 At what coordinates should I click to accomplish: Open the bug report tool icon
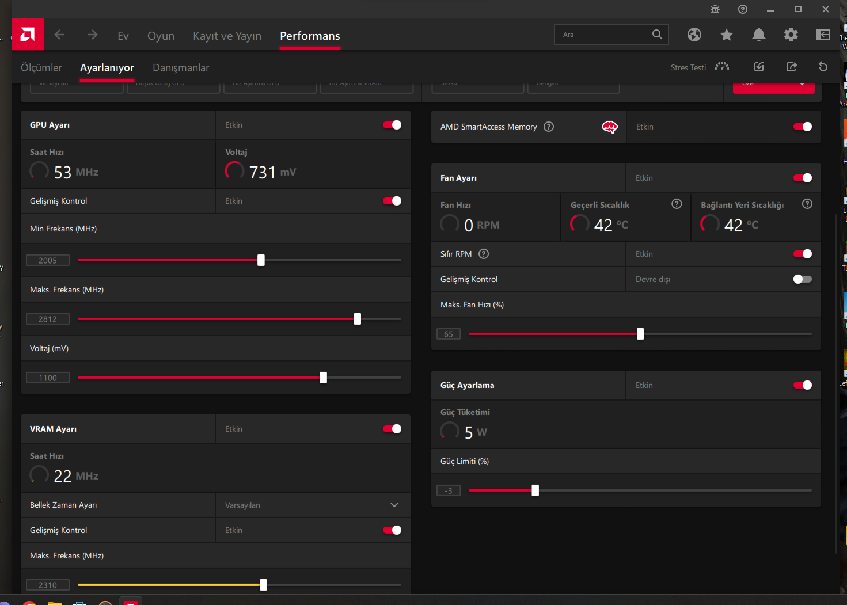tap(715, 9)
